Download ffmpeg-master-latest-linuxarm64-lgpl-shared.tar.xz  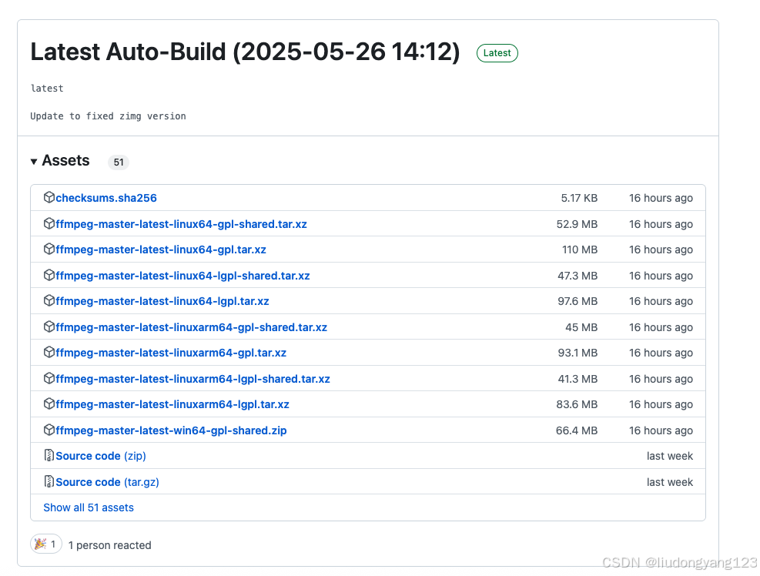coord(193,379)
